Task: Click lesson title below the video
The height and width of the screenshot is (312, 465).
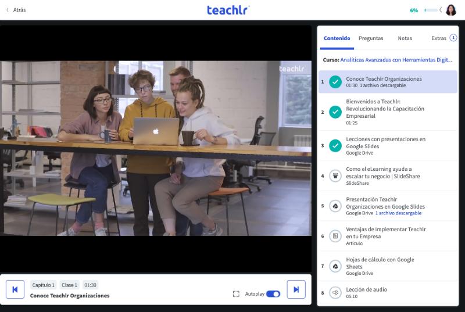Action: [x=70, y=296]
